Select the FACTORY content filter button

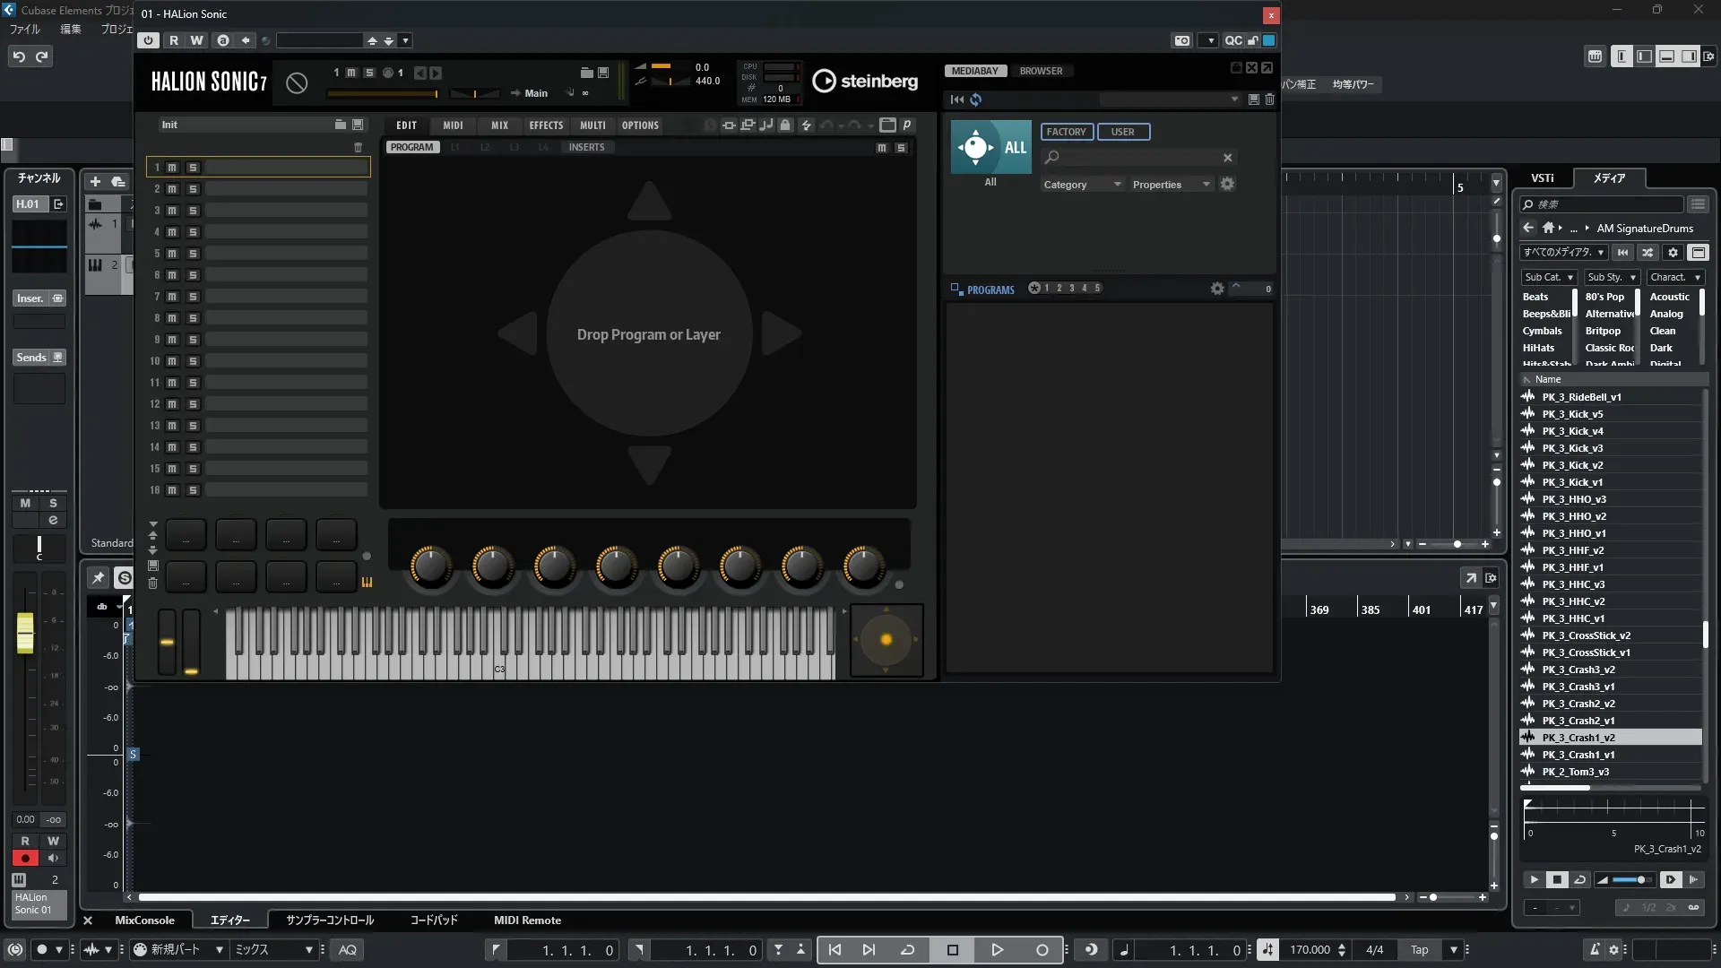coord(1066,132)
